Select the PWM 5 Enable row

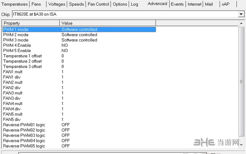(79, 51)
